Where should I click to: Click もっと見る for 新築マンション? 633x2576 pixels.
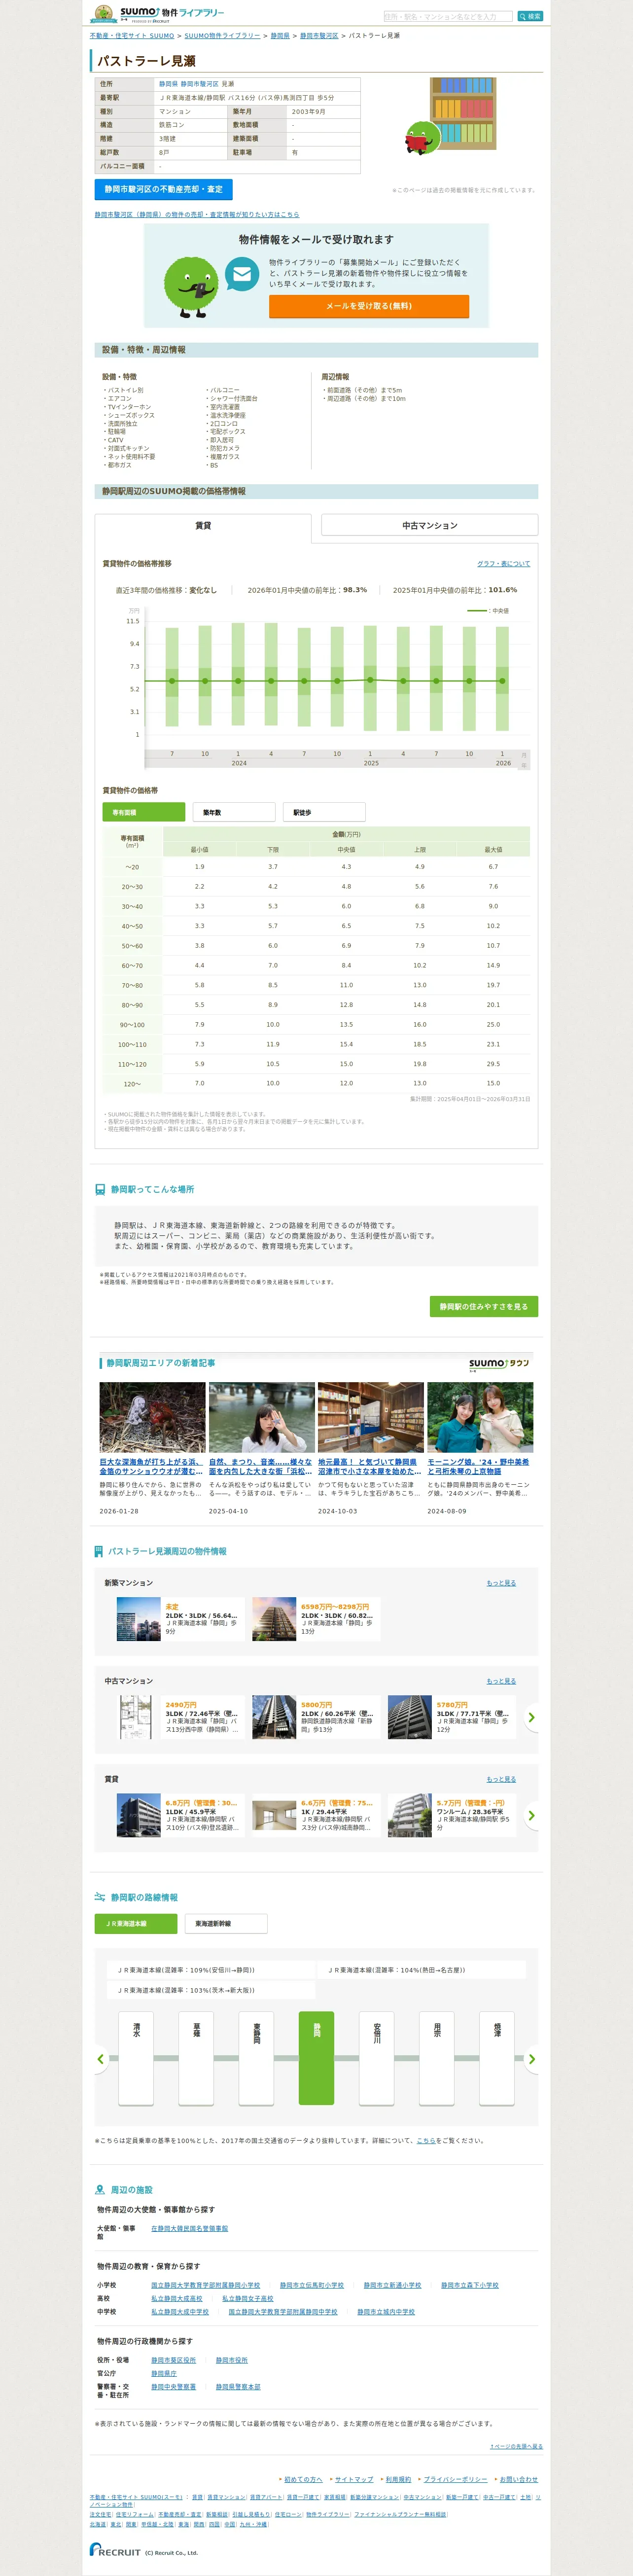(x=501, y=1583)
